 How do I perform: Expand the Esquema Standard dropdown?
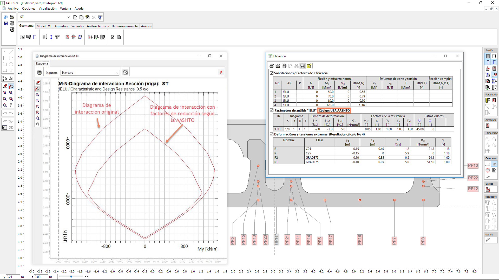117,73
